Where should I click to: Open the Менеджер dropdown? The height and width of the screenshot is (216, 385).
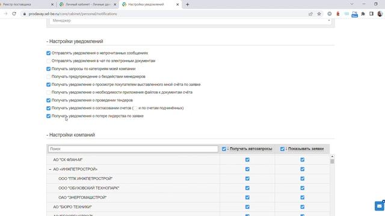[191, 21]
